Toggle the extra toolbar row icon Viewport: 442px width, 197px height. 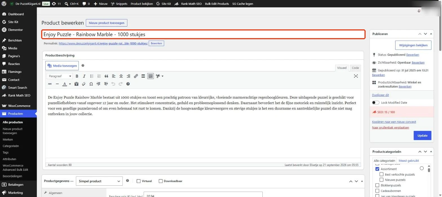[151, 76]
